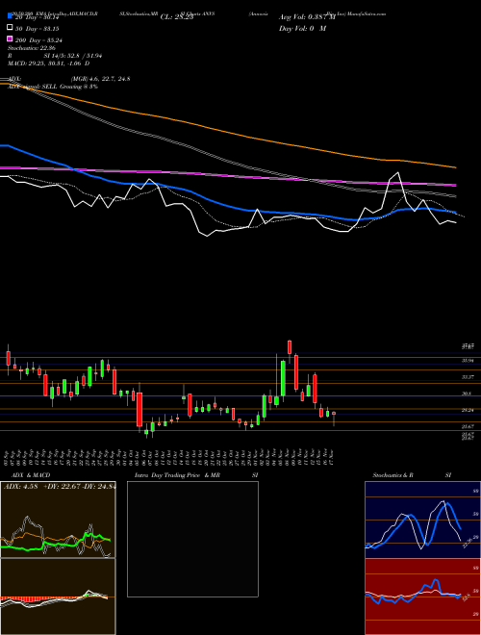Click the 200 Day = 35.24 legend text
The width and height of the screenshot is (481, 635).
tap(38, 40)
